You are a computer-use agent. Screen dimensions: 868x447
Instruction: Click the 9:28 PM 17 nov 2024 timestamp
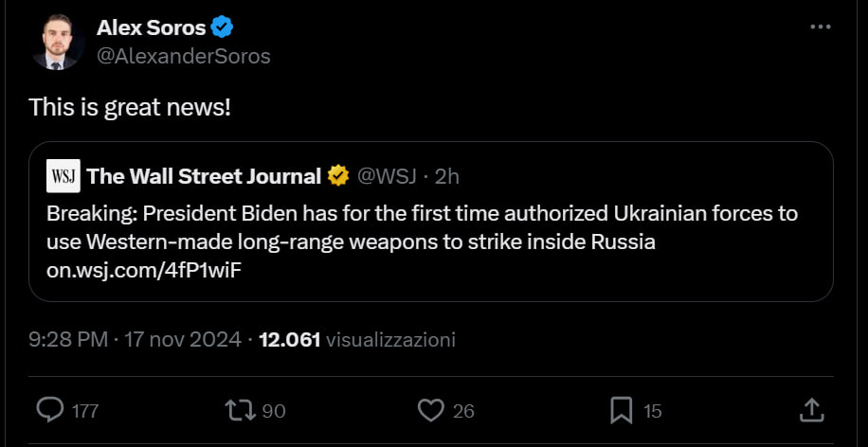point(135,339)
